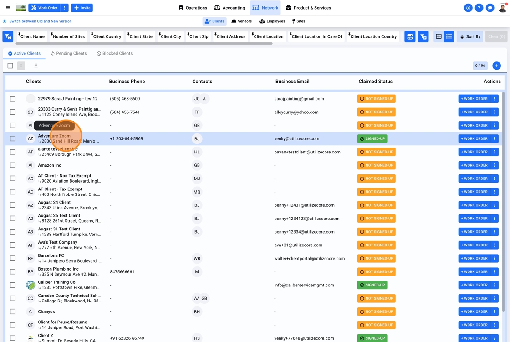Check the Barcelona FC checkbox
The width and height of the screenshot is (510, 342).
(x=13, y=258)
